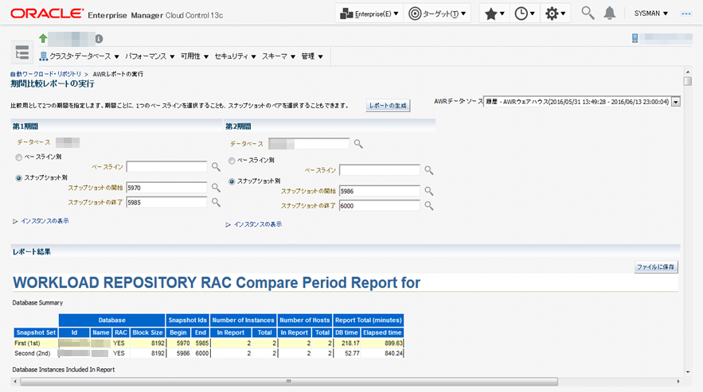The width and height of the screenshot is (703, 392).
Task: Search baselines for second period
Action: [x=428, y=170]
